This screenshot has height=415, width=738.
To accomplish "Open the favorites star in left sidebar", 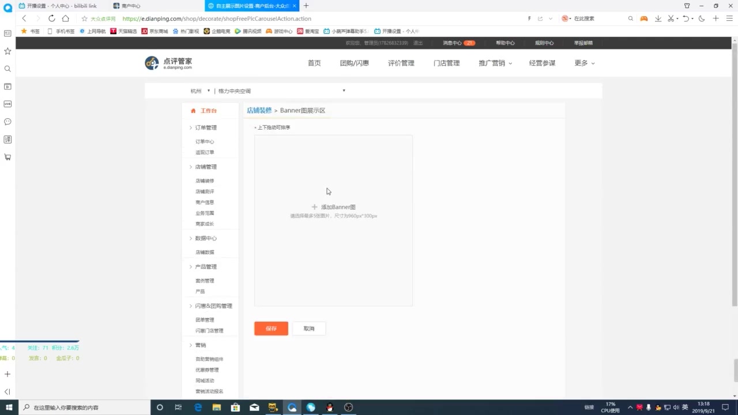I will [7, 51].
